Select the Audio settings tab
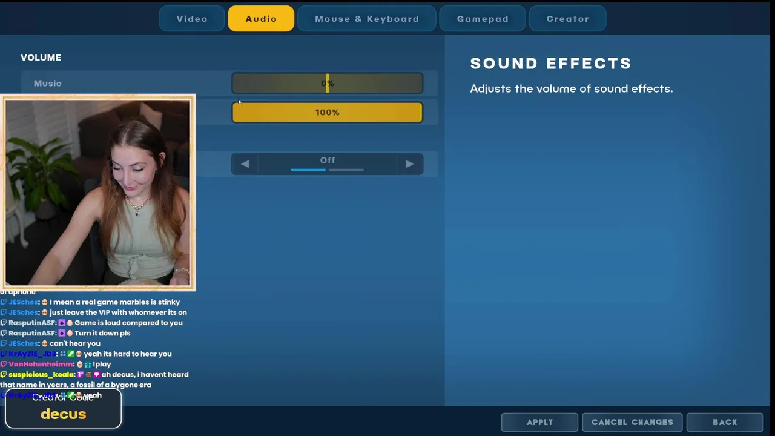 [261, 19]
